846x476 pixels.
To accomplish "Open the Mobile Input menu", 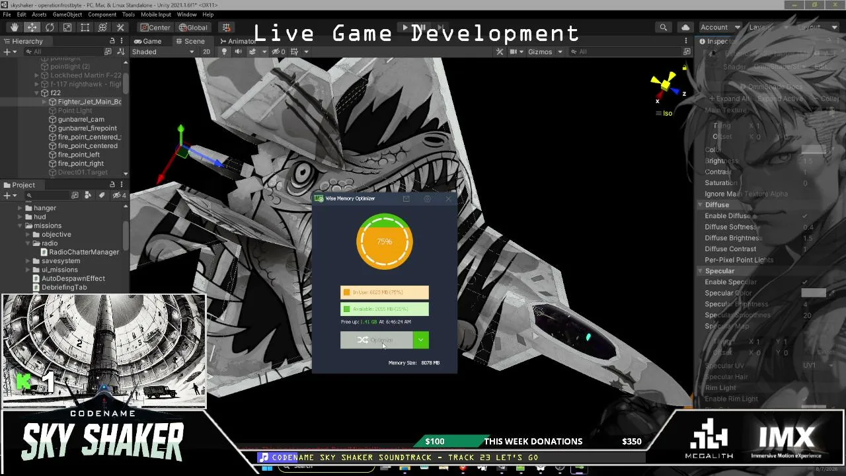I will (x=156, y=15).
